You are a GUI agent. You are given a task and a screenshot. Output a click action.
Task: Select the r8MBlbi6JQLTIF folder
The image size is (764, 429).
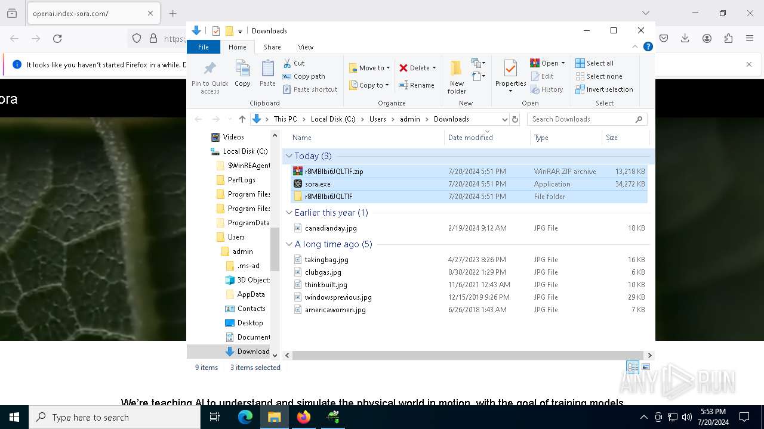(x=469, y=197)
